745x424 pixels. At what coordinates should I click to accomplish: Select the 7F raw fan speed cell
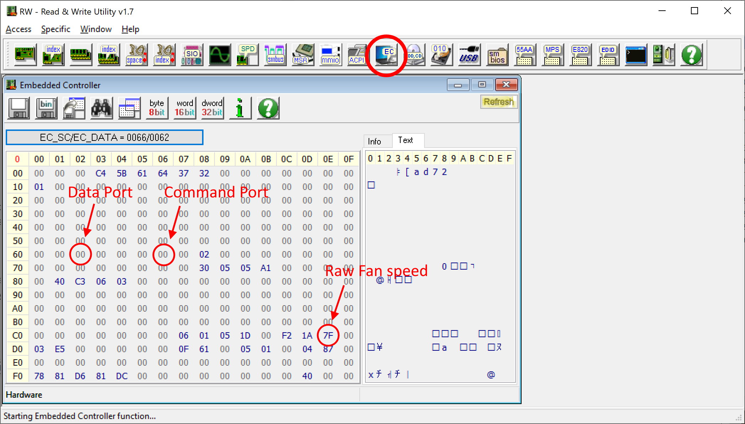[328, 335]
